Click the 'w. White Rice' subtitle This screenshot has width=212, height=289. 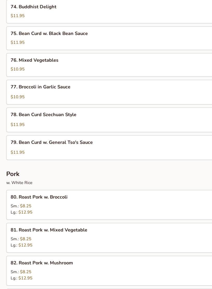coord(19,183)
